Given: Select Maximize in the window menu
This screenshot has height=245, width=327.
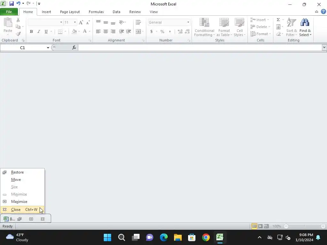Looking at the screenshot, I should tap(22, 202).
